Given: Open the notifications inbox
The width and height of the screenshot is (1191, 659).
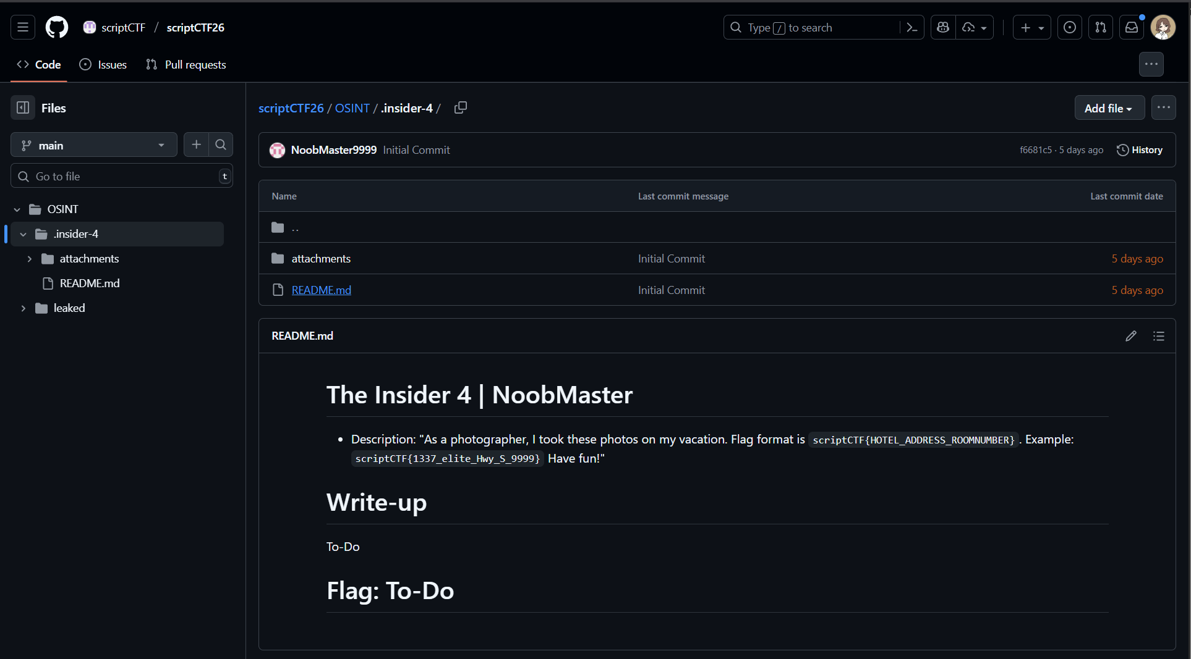Looking at the screenshot, I should 1131,27.
